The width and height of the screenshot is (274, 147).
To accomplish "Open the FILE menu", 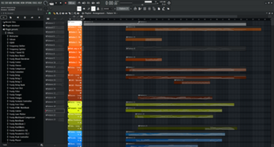I will pos(2,3).
